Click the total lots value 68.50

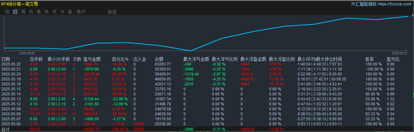(35, 130)
